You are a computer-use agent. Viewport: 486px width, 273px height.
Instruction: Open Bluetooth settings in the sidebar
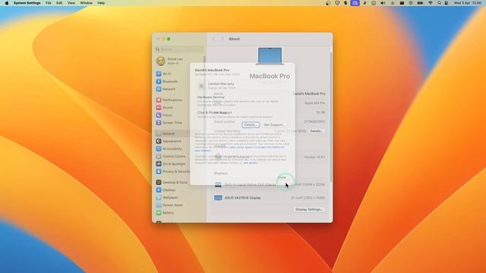(x=167, y=81)
